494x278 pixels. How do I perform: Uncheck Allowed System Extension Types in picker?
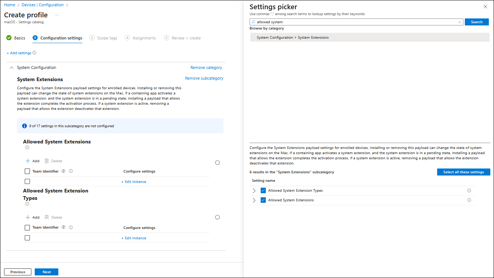pyautogui.click(x=263, y=191)
